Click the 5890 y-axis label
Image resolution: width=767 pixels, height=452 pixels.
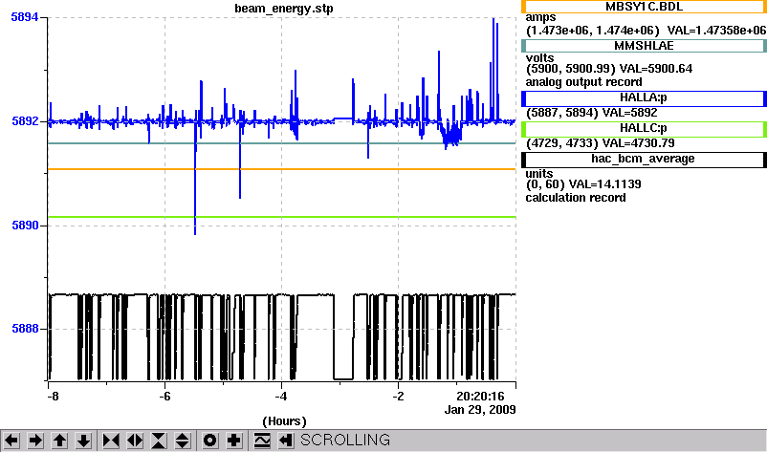[x=25, y=226]
